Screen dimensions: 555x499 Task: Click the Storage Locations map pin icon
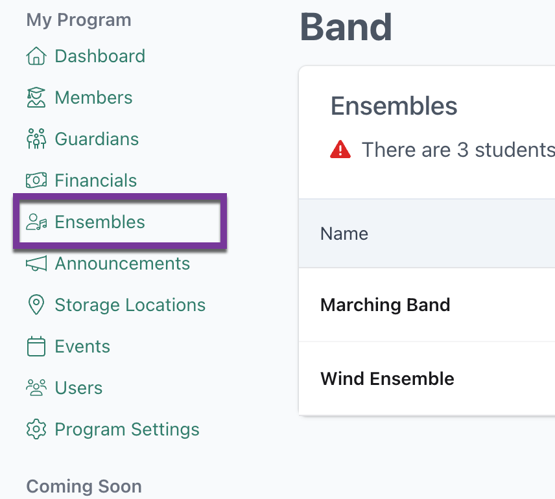tap(38, 305)
